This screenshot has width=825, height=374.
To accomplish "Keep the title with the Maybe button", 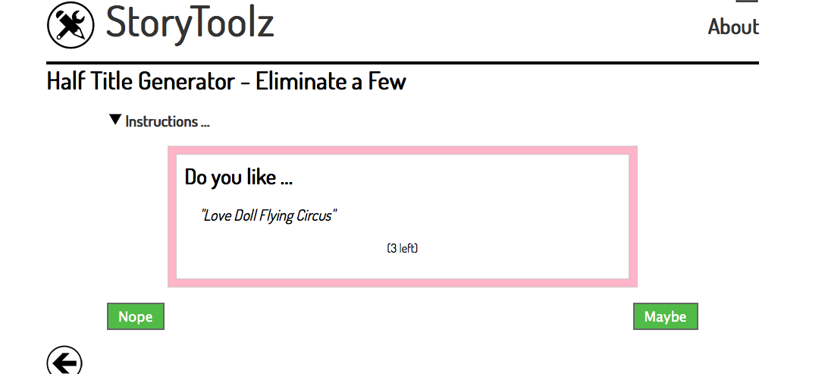I will point(666,316).
